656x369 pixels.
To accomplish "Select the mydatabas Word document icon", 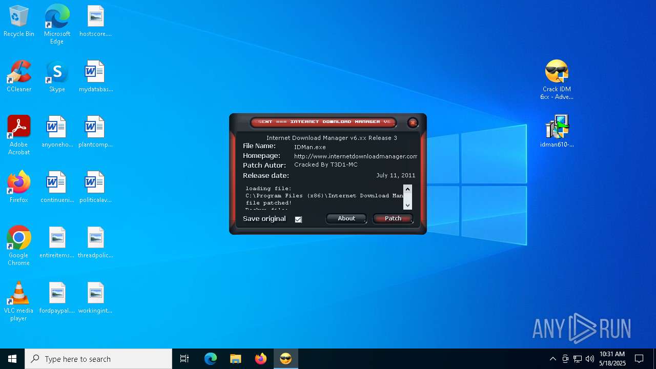I will 95,77.
